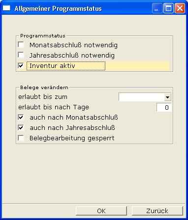Check Belegbearbeitung gesperrt box

point(21,138)
